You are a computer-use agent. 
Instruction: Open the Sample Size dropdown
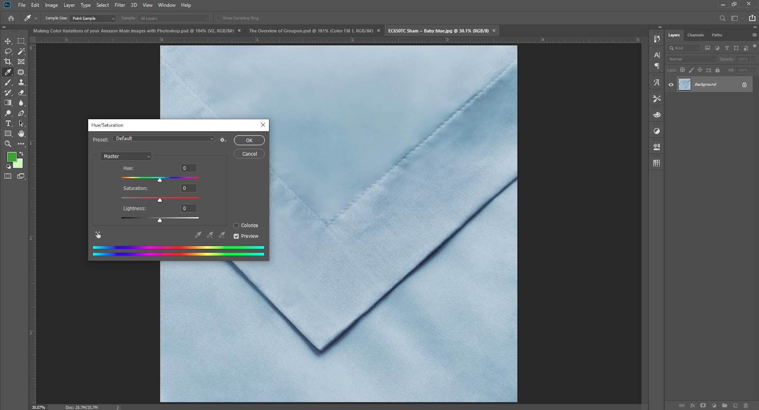[93, 18]
